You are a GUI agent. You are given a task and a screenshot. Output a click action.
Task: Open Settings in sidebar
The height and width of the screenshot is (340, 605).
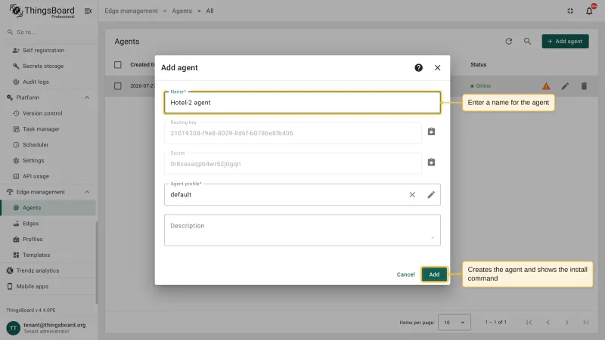tap(33, 160)
